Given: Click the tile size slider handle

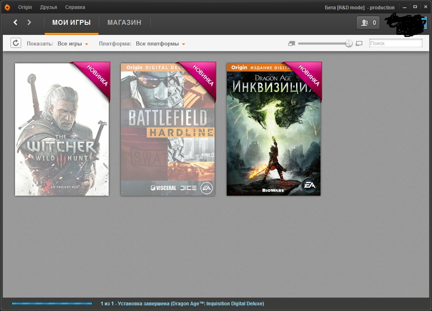Looking at the screenshot, I should coord(349,43).
